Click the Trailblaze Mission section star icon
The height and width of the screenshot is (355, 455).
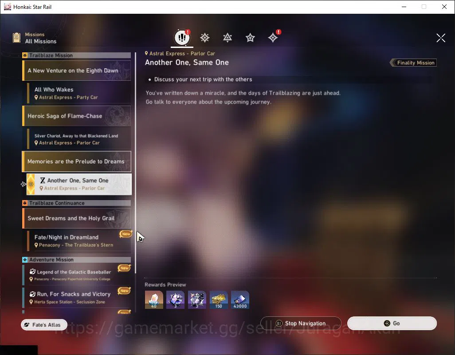point(25,55)
